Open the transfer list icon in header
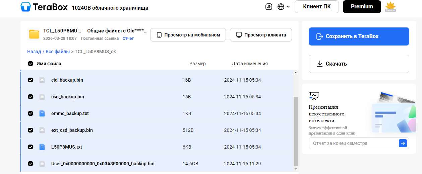The image size is (422, 174). [268, 7]
